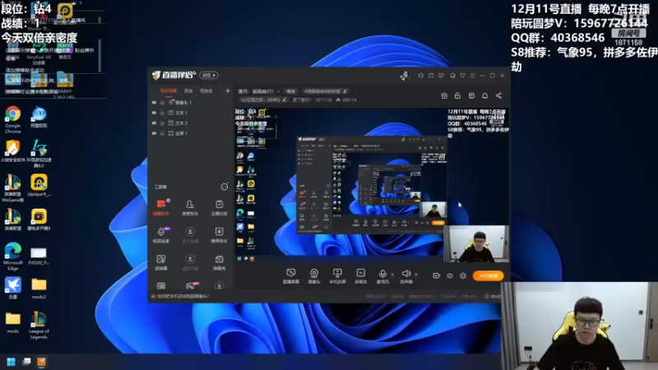Edit the lol云顶之弈 category label
658x370 pixels.
(x=263, y=99)
